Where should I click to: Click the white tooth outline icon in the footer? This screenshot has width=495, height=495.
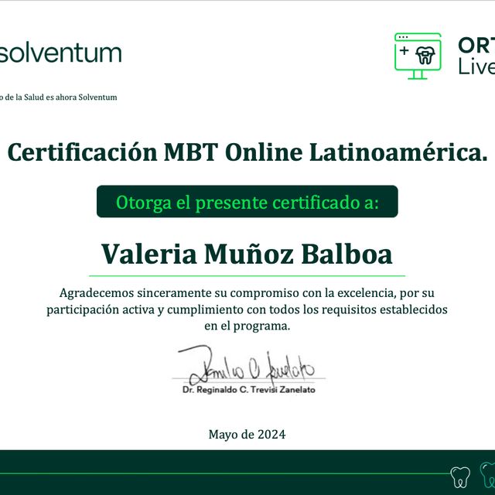(x=460, y=477)
